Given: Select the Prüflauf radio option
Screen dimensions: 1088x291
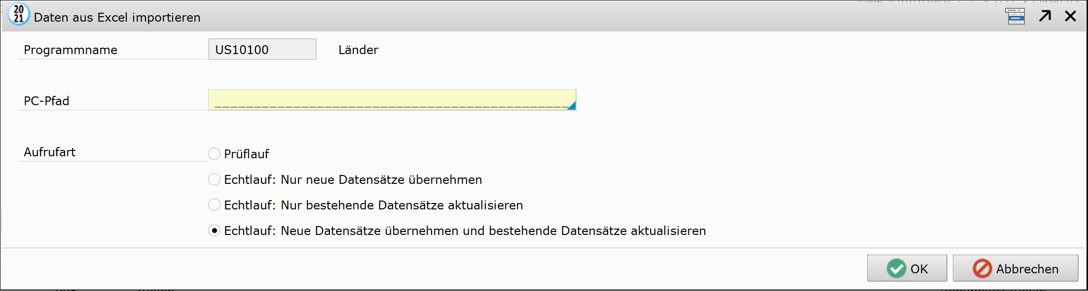Looking at the screenshot, I should click(x=214, y=154).
